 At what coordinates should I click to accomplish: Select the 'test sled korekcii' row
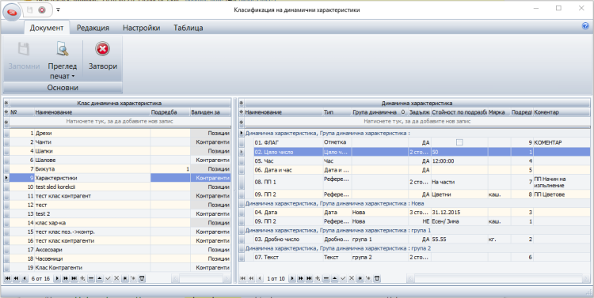click(x=120, y=187)
